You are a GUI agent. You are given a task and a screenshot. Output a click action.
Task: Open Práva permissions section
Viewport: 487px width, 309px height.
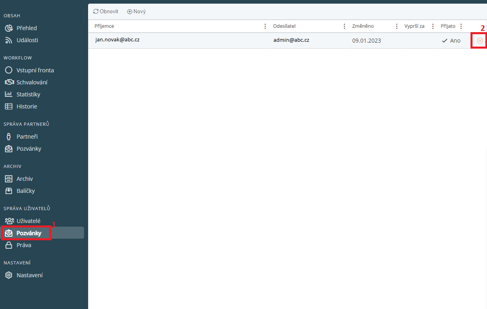[x=24, y=245]
